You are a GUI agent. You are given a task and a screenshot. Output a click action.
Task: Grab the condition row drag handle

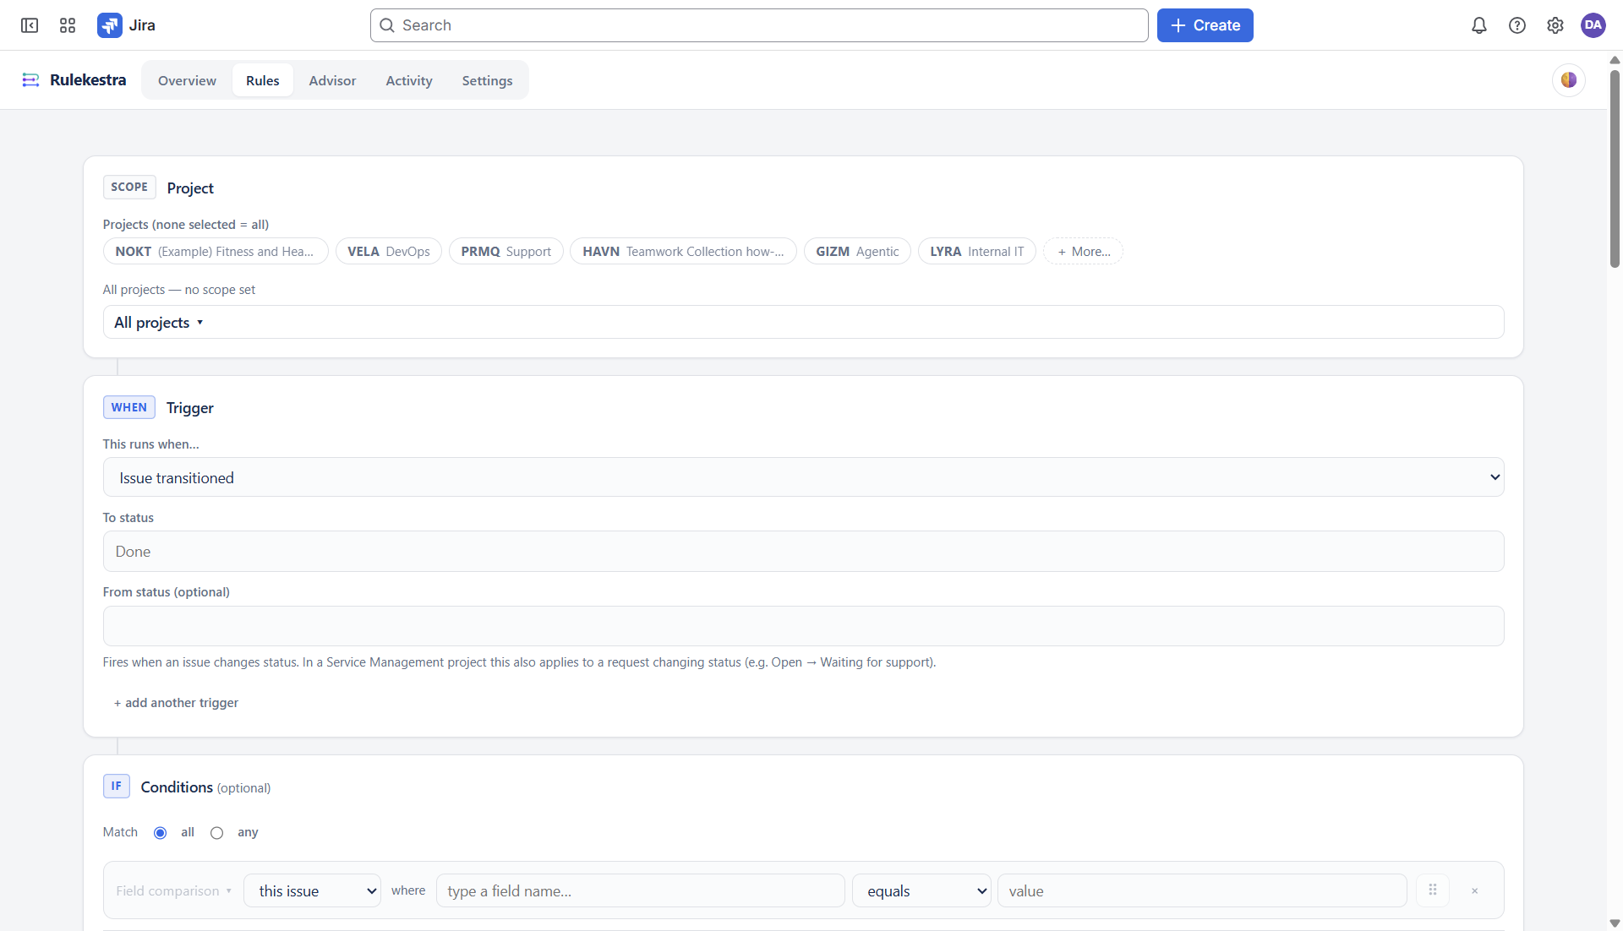(1432, 890)
